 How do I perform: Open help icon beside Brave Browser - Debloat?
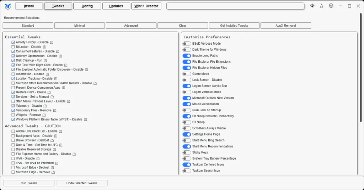[52, 140]
